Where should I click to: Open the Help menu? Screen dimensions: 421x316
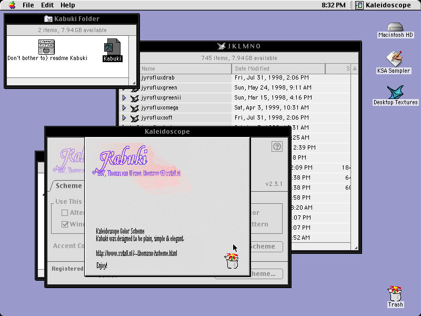[68, 5]
